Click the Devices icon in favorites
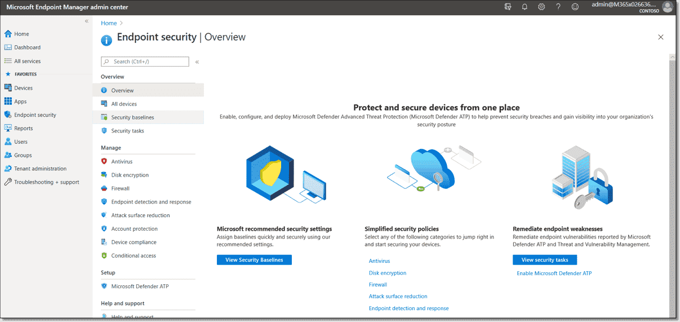Viewport: 680px width, 322px height. tap(8, 88)
